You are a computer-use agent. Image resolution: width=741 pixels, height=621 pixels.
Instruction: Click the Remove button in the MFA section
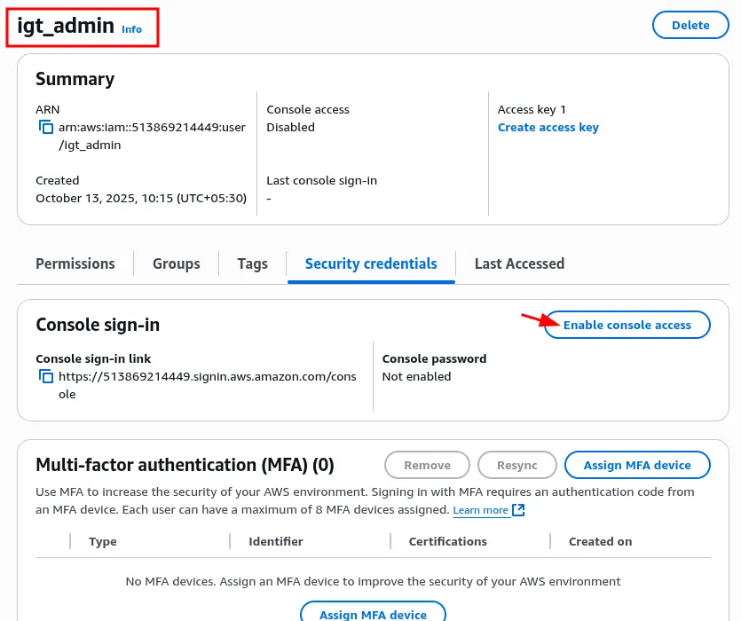(427, 465)
